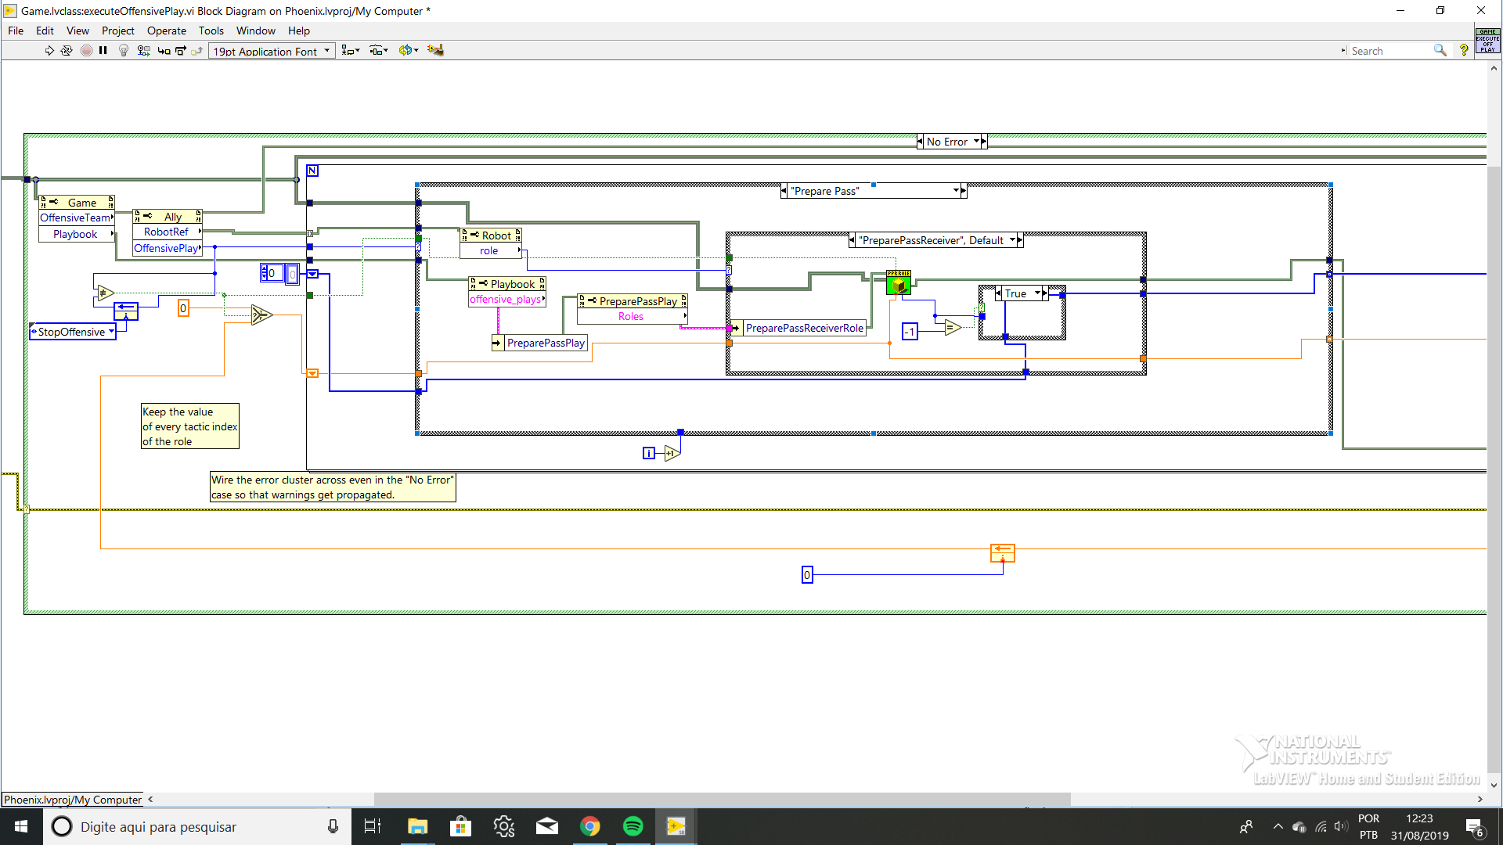Open the File menu
This screenshot has width=1503, height=845.
click(x=16, y=31)
